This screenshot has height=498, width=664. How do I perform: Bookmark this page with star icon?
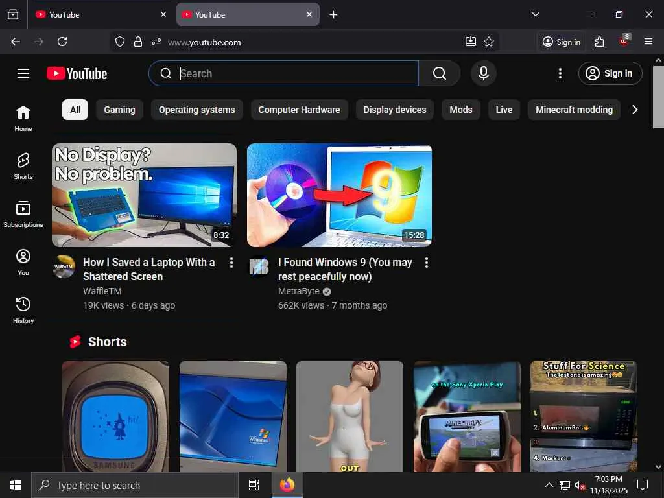tap(489, 41)
